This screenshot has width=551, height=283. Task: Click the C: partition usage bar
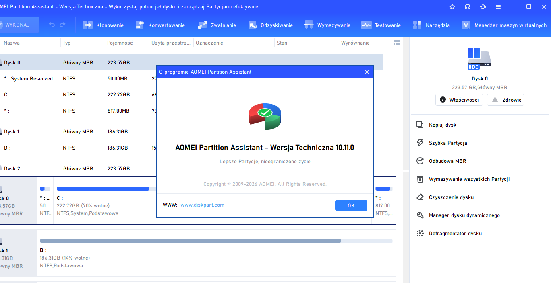point(106,189)
